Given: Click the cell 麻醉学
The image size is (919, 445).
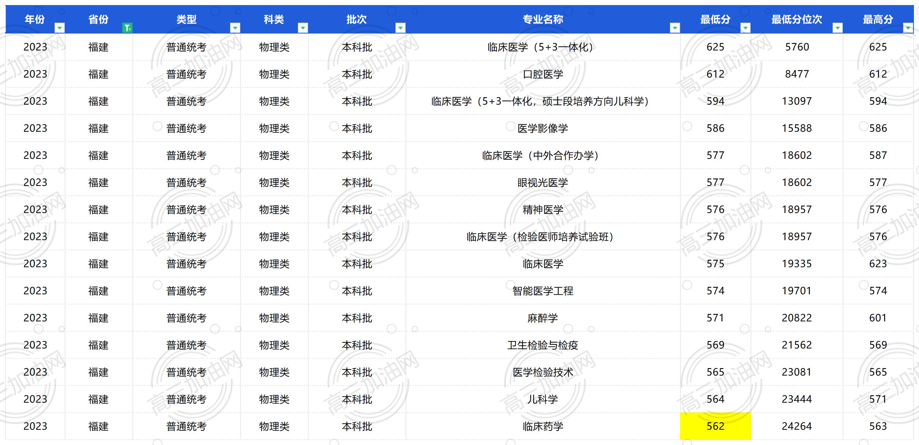Looking at the screenshot, I should [x=543, y=318].
